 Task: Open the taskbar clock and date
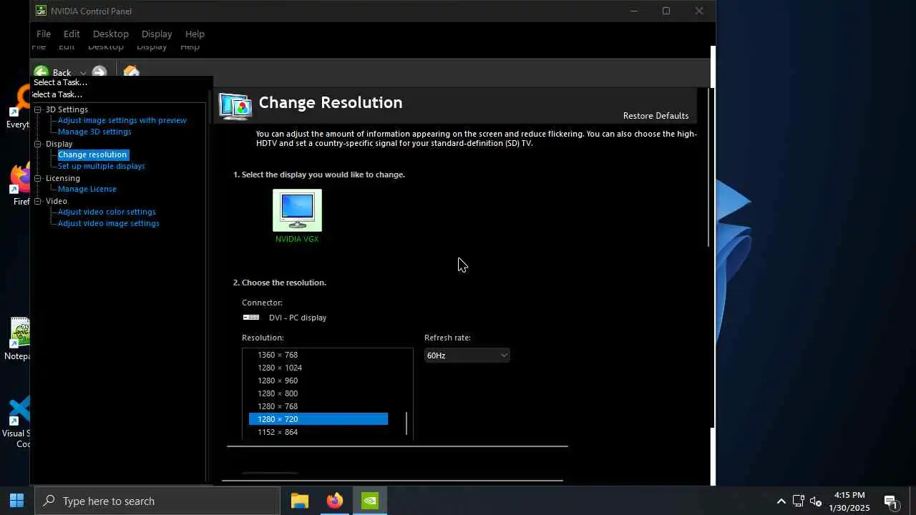849,501
